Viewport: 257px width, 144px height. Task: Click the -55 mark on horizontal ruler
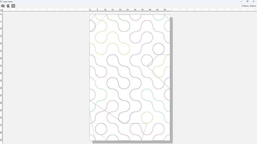[x=9, y=10]
